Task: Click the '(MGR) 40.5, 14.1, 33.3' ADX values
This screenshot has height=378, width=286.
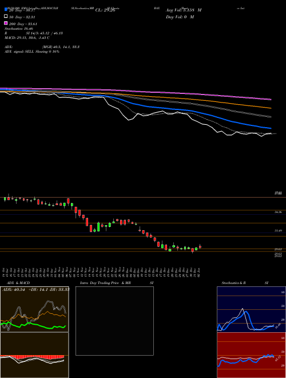Action: point(61,47)
